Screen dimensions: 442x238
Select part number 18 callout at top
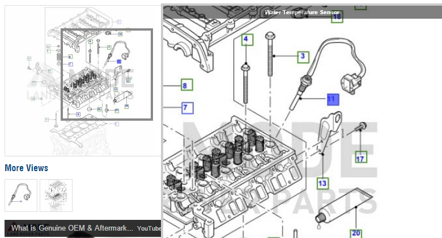pyautogui.click(x=337, y=18)
